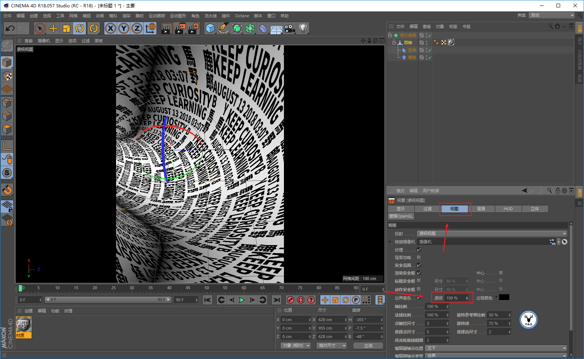The height and width of the screenshot is (359, 584).
Task: Toggle the Y axis lock
Action: [x=124, y=28]
